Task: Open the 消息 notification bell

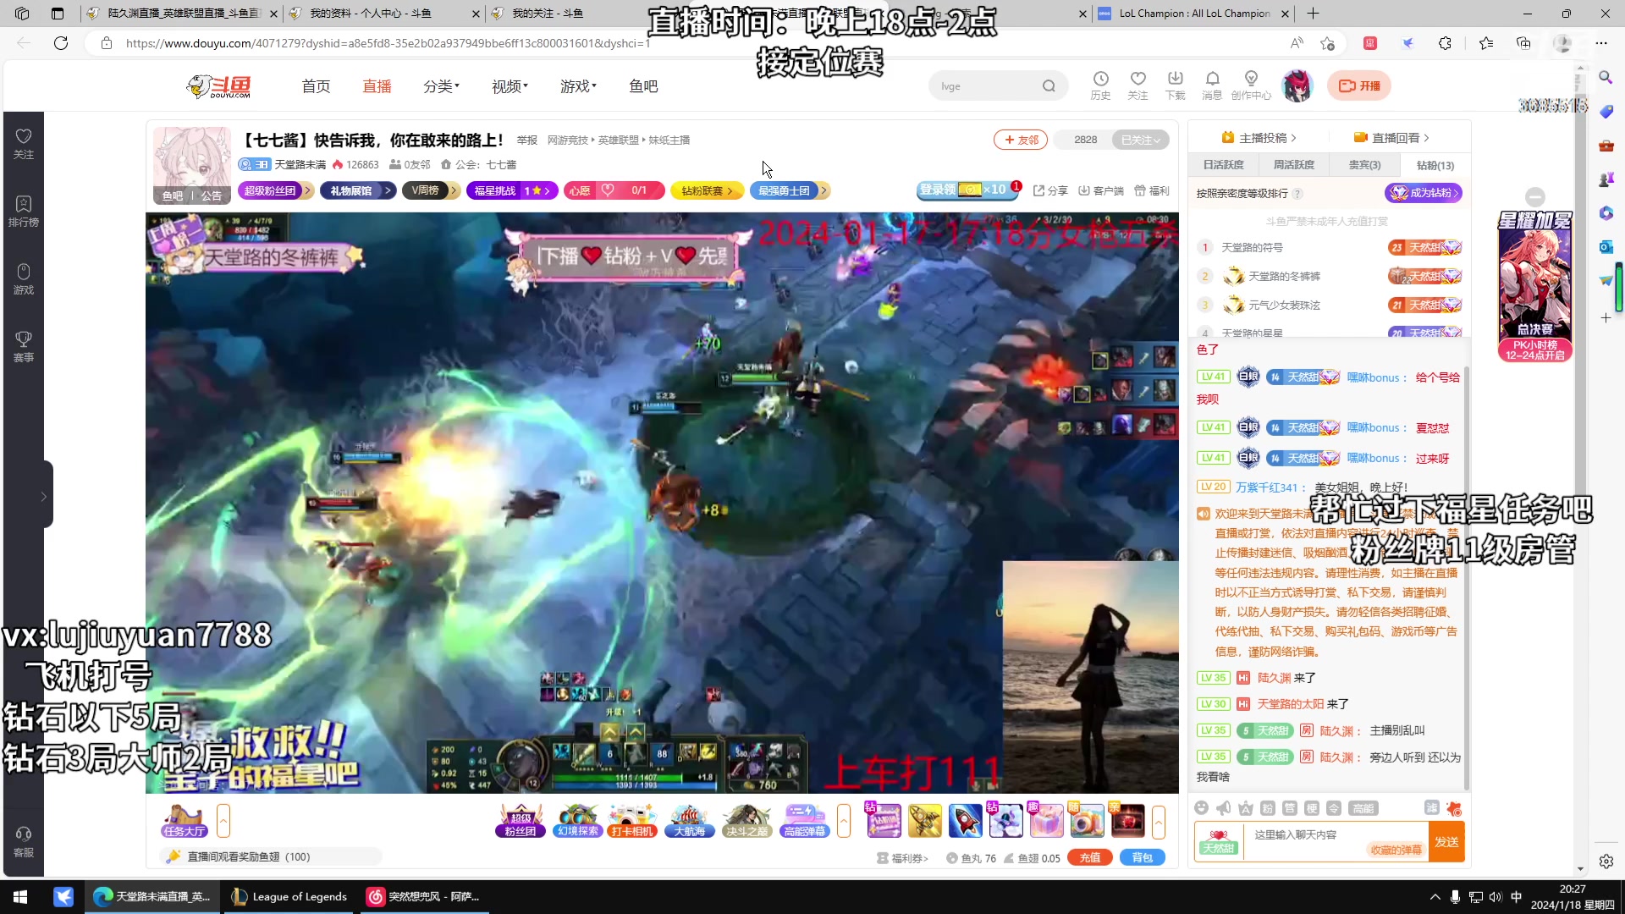Action: (1212, 85)
